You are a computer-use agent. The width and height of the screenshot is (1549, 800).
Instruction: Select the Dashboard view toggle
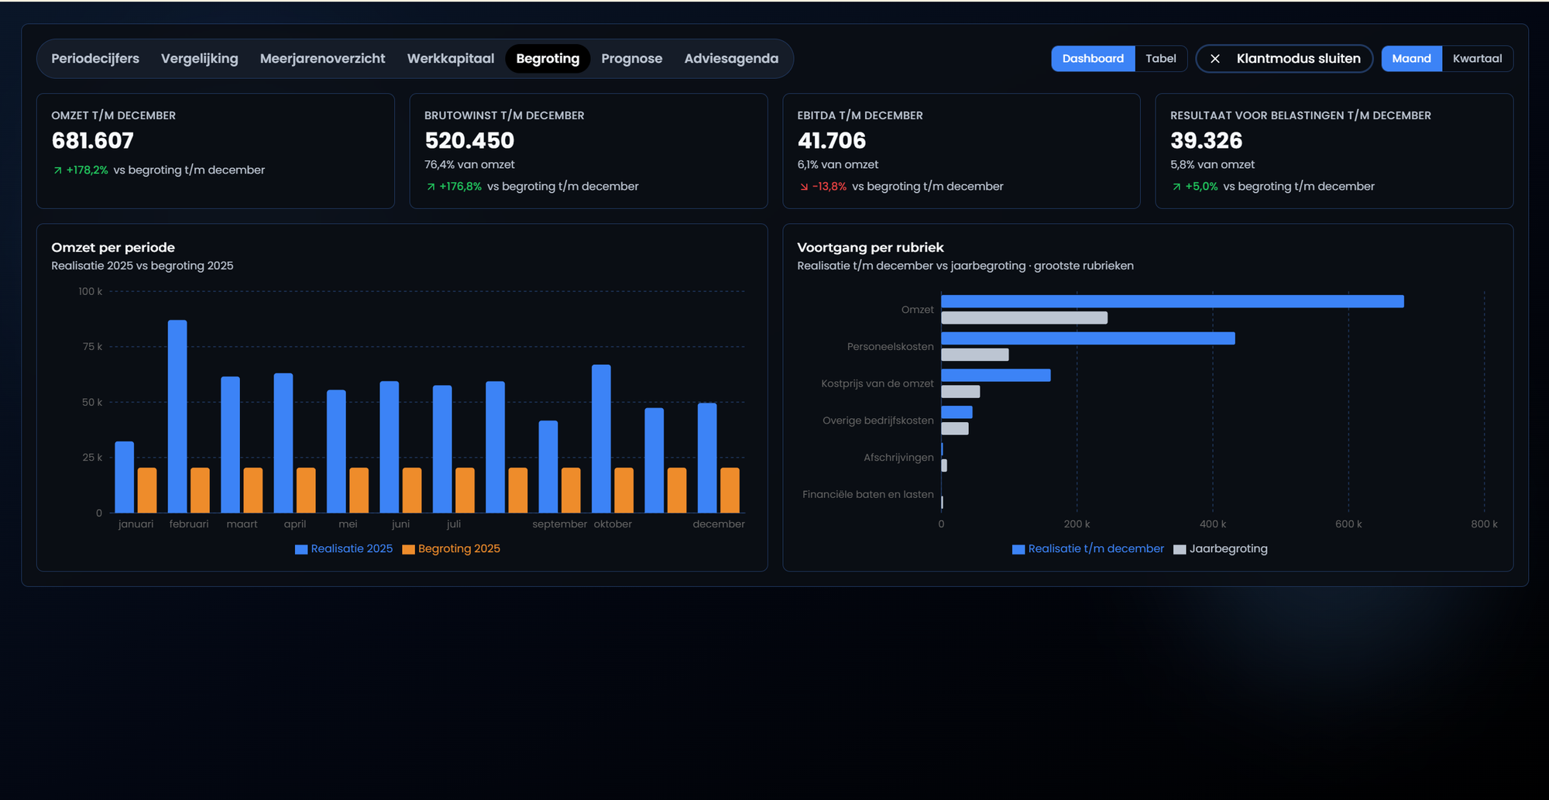tap(1093, 59)
